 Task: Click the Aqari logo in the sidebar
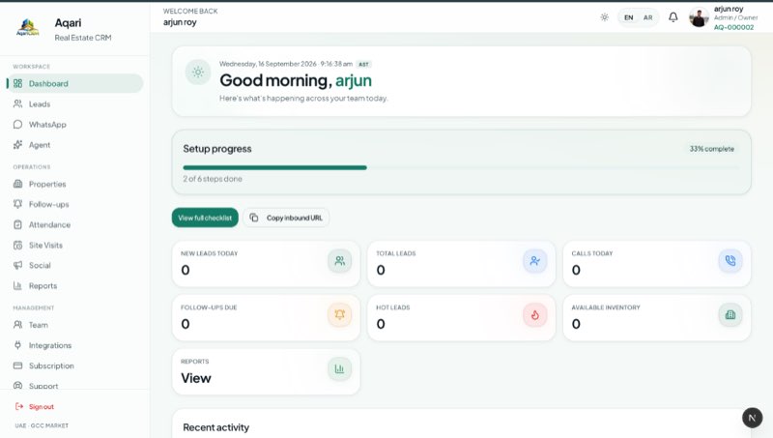28,28
